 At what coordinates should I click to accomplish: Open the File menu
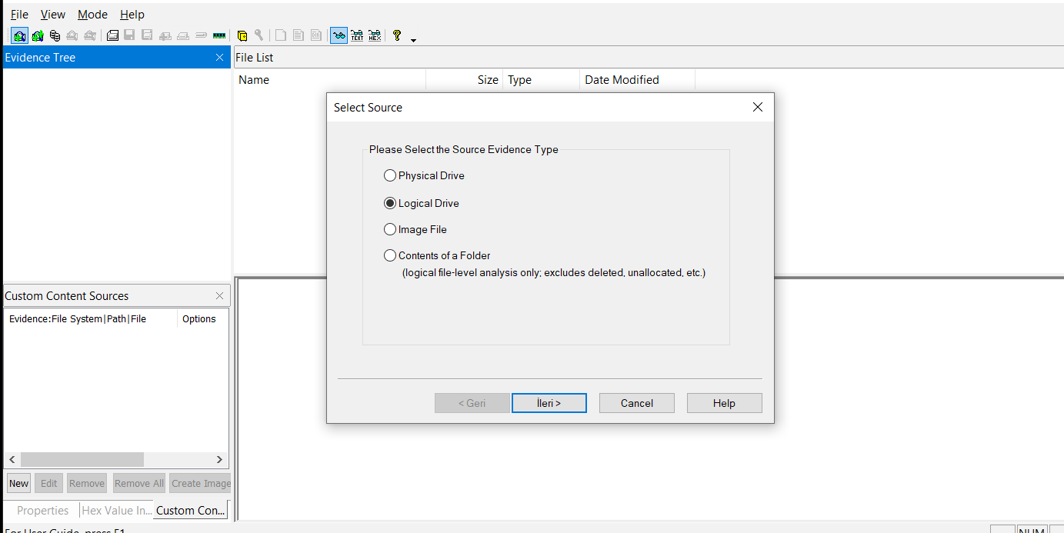click(x=19, y=15)
